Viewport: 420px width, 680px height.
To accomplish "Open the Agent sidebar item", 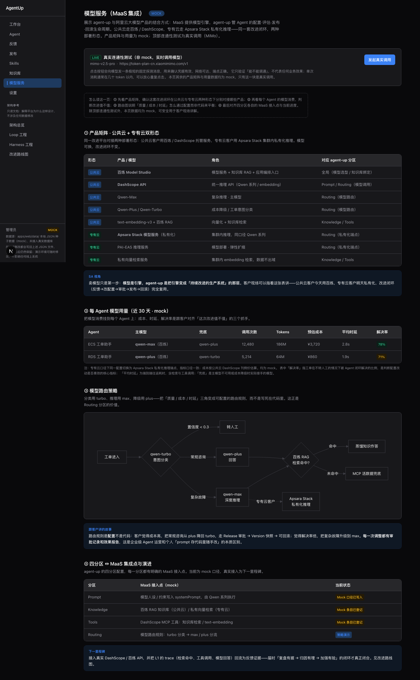I will point(32,34).
